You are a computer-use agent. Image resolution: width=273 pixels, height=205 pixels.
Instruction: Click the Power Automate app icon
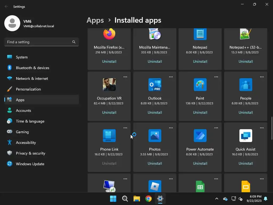(x=200, y=136)
